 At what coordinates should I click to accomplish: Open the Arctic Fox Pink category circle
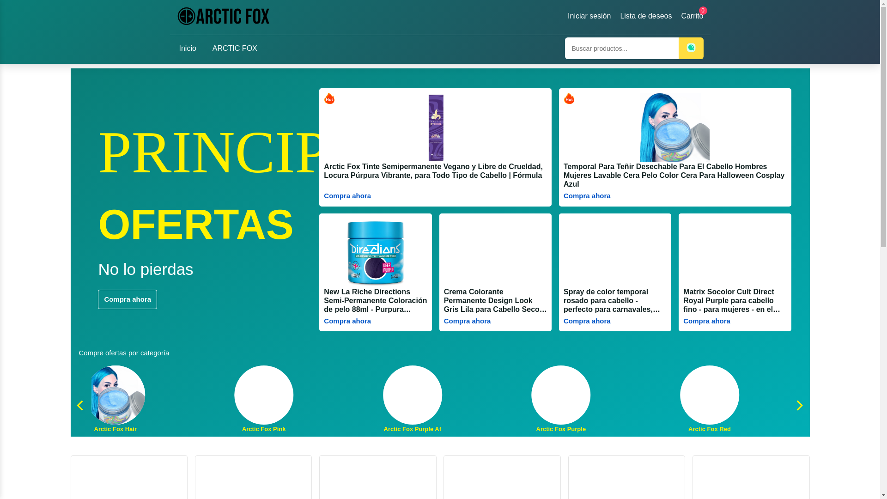264,395
